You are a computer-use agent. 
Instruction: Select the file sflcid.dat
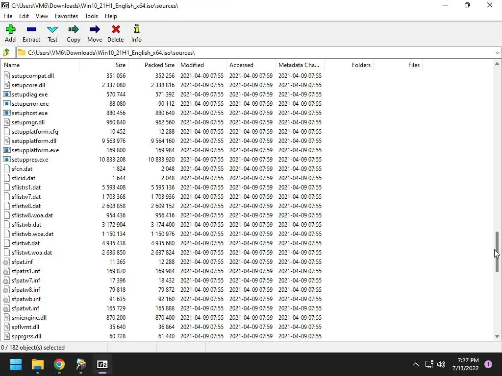(x=24, y=178)
